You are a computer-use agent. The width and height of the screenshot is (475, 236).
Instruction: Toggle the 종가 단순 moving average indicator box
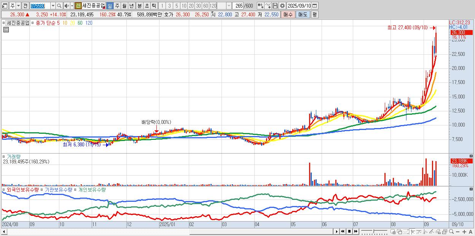pos(33,23)
